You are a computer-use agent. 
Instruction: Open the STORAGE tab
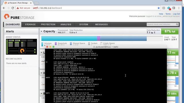30,24
